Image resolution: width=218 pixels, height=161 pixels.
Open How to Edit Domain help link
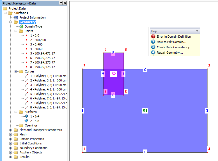(x=171, y=42)
